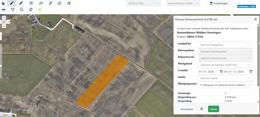The width and height of the screenshot is (260, 117).
Task: Click the chain link merge tool
Action: [x=41, y=3]
